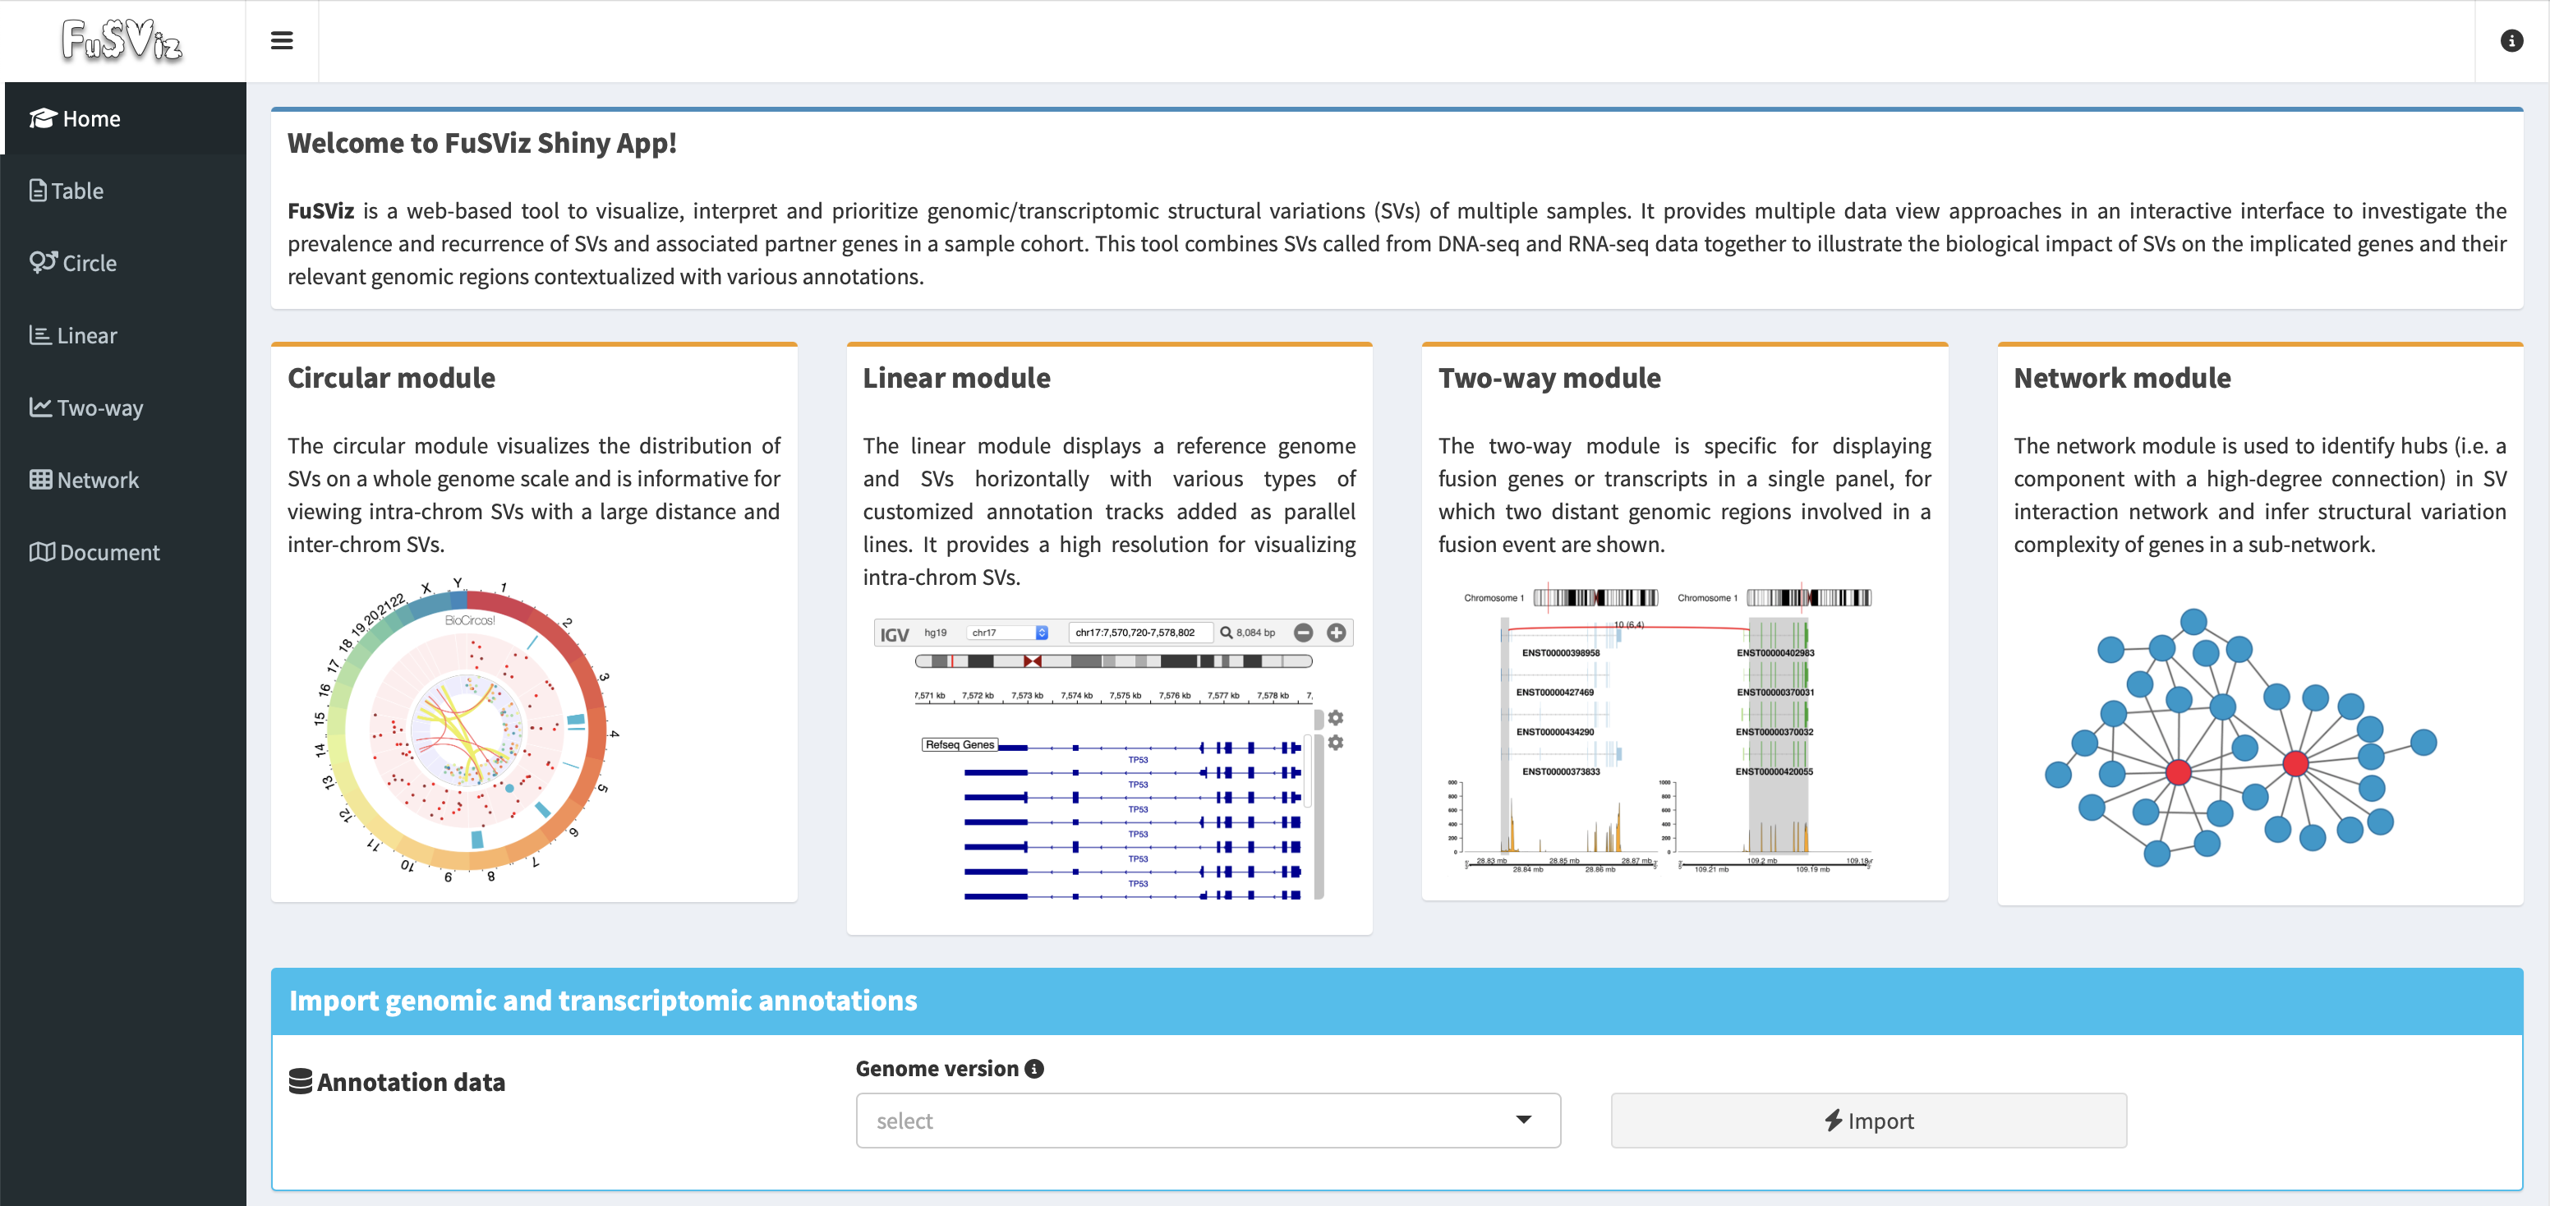Image resolution: width=2550 pixels, height=1206 pixels.
Task: Open the Two-way sidebar item
Action: coord(124,408)
